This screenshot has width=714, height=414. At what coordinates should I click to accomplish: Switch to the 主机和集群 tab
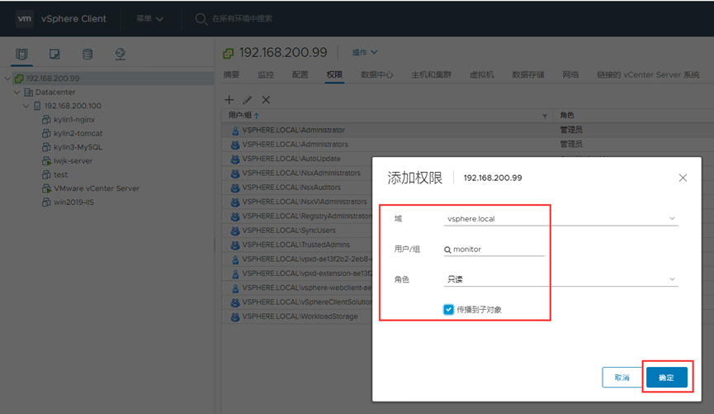pos(431,74)
